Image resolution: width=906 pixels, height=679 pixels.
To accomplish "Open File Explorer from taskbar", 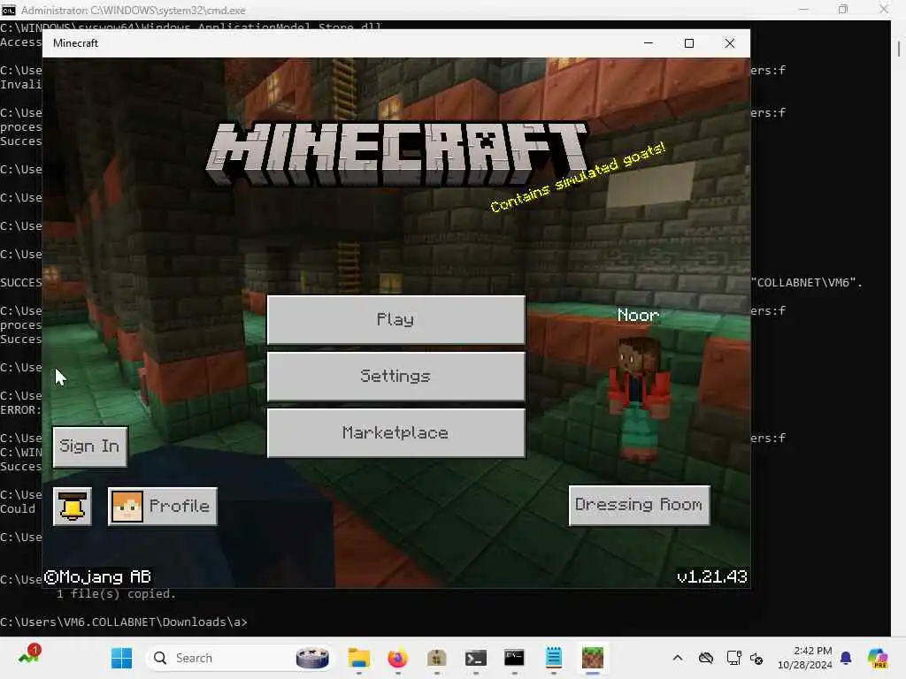I will (x=359, y=658).
